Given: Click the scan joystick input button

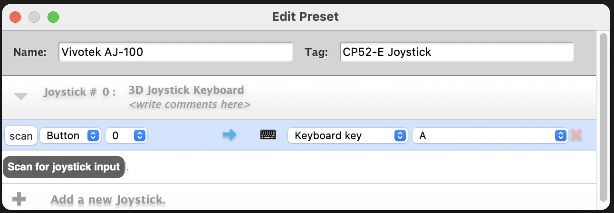Looking at the screenshot, I should coord(21,136).
